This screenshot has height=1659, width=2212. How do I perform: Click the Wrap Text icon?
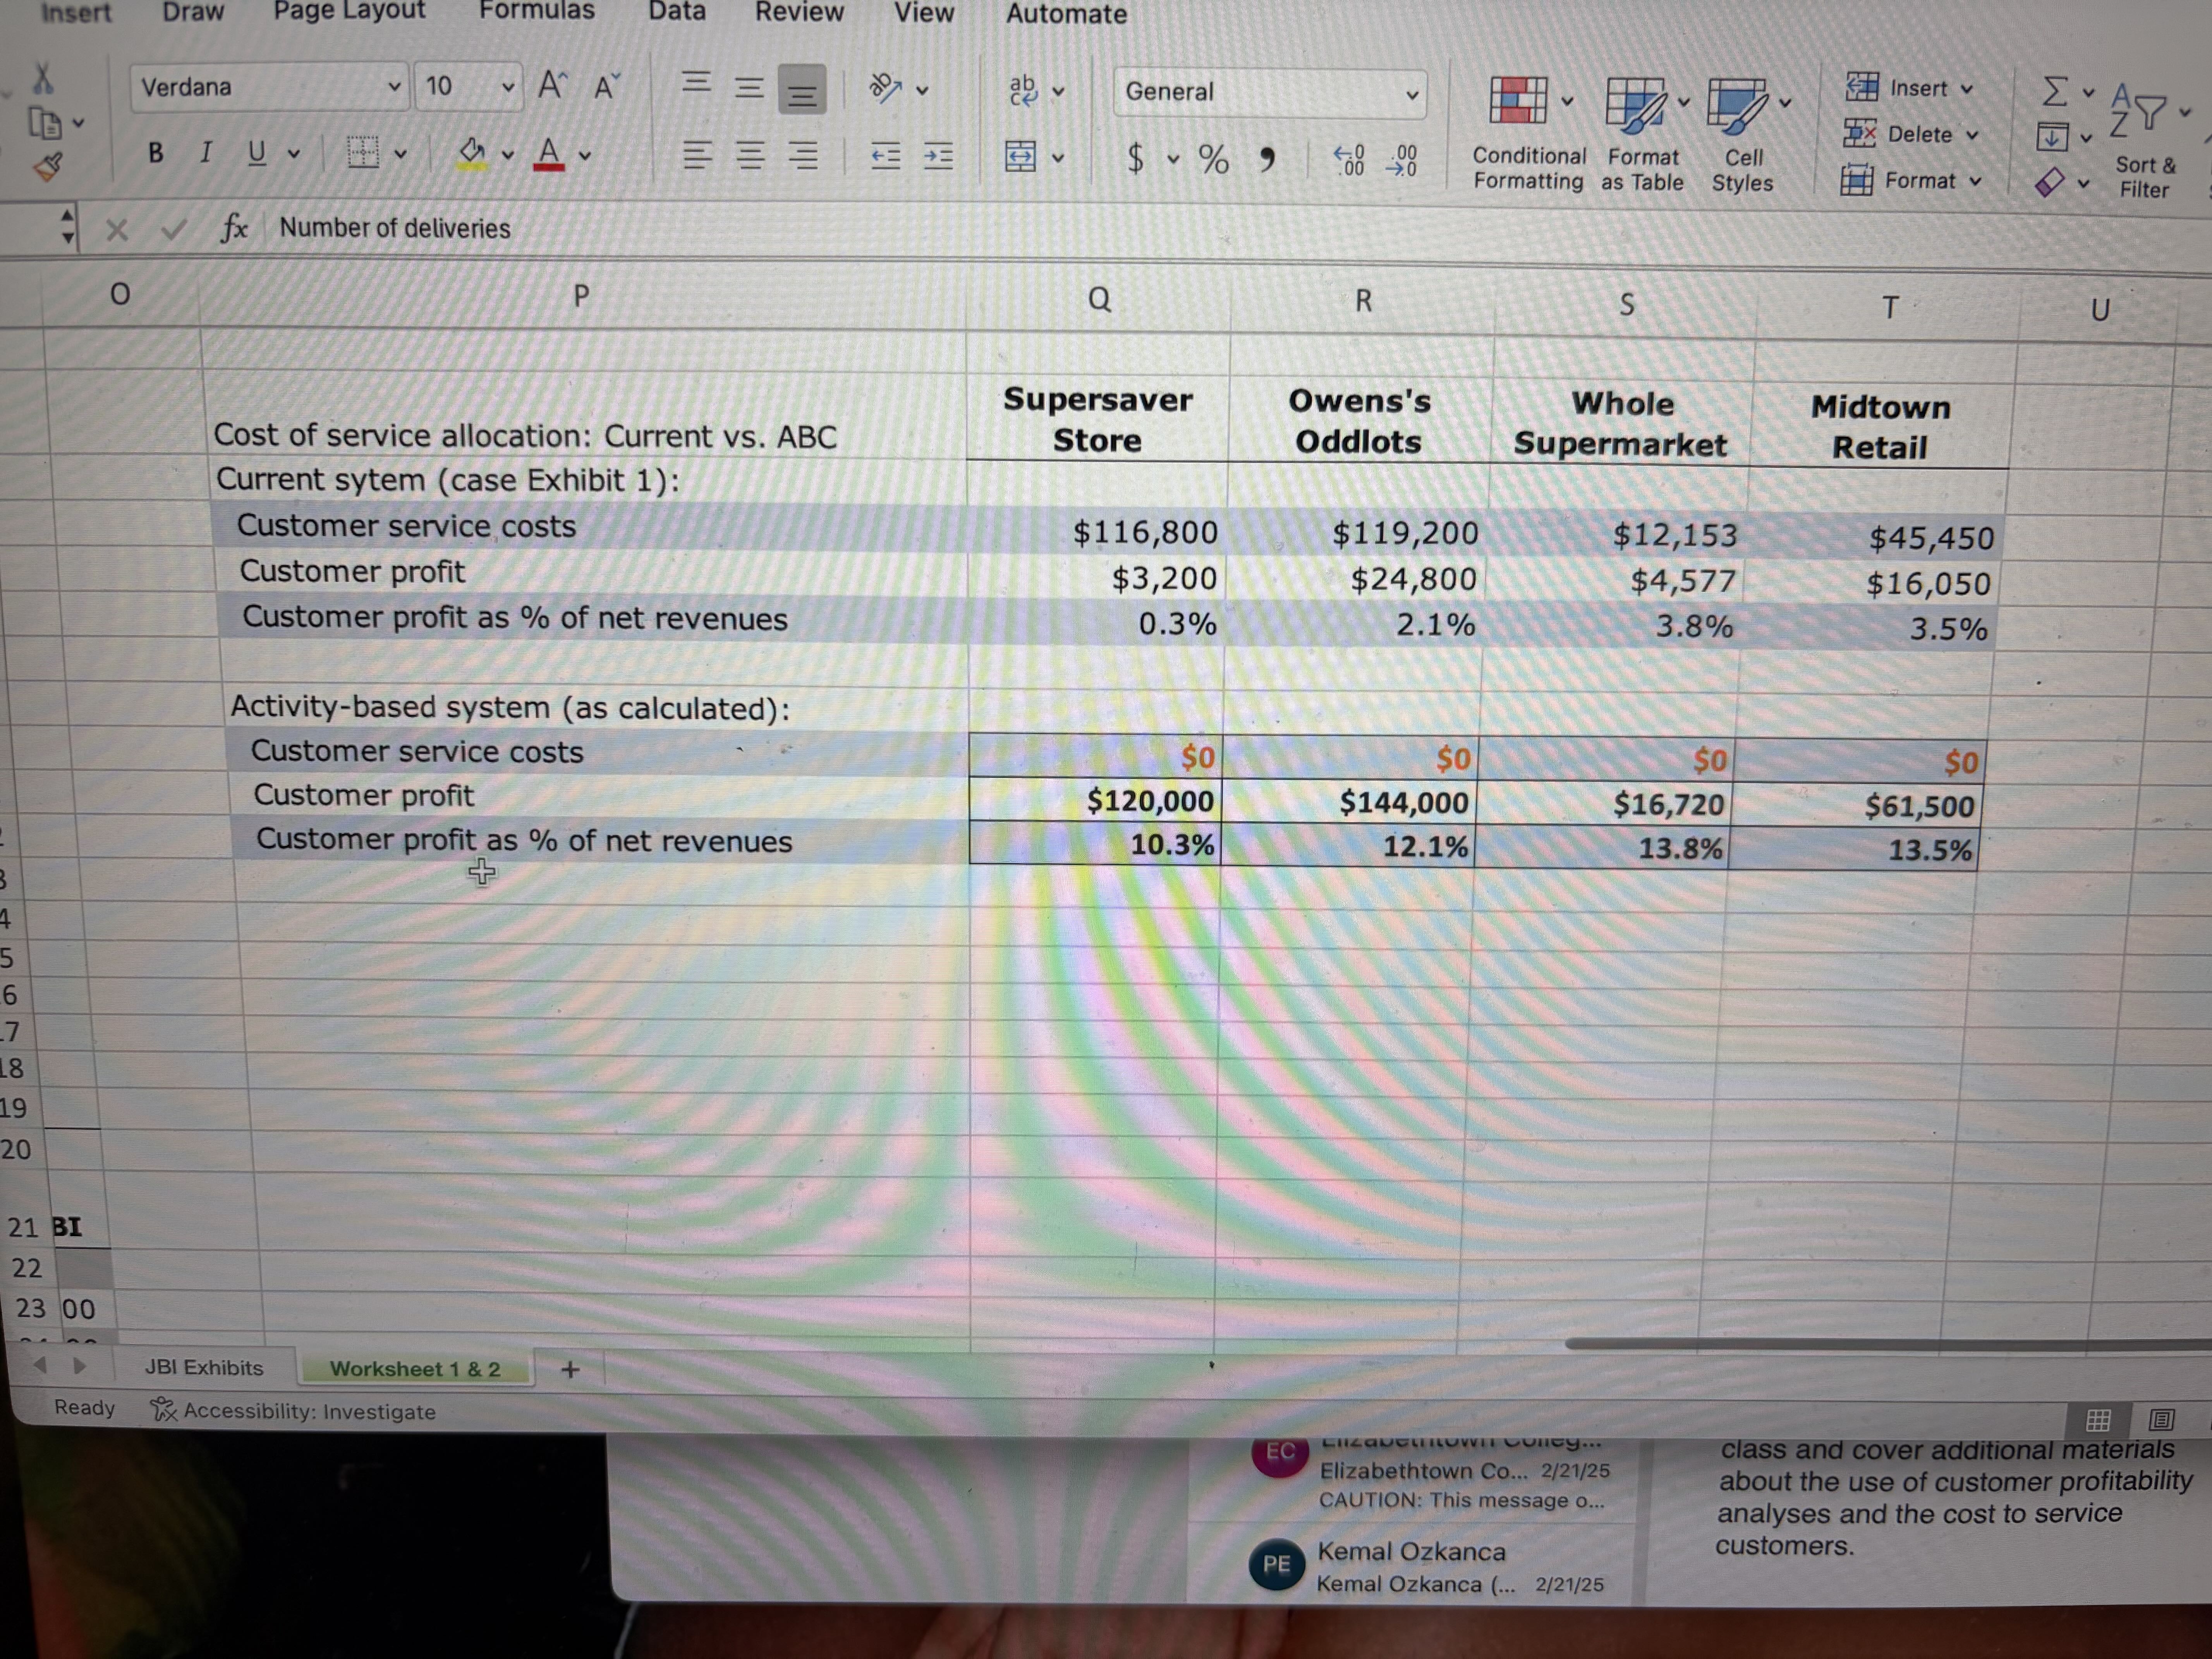pos(1023,90)
